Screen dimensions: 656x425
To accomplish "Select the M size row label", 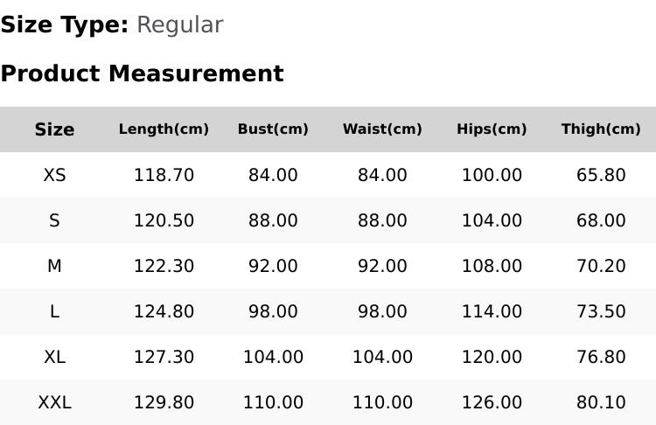I will 54,266.
